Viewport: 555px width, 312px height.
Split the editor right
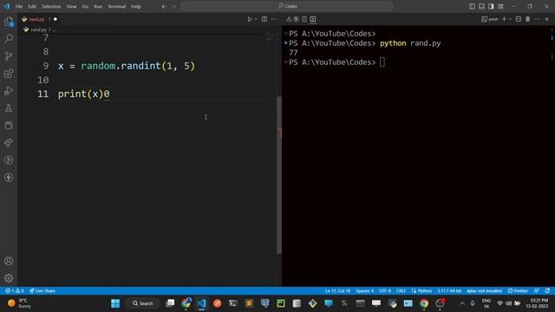pyautogui.click(x=264, y=19)
